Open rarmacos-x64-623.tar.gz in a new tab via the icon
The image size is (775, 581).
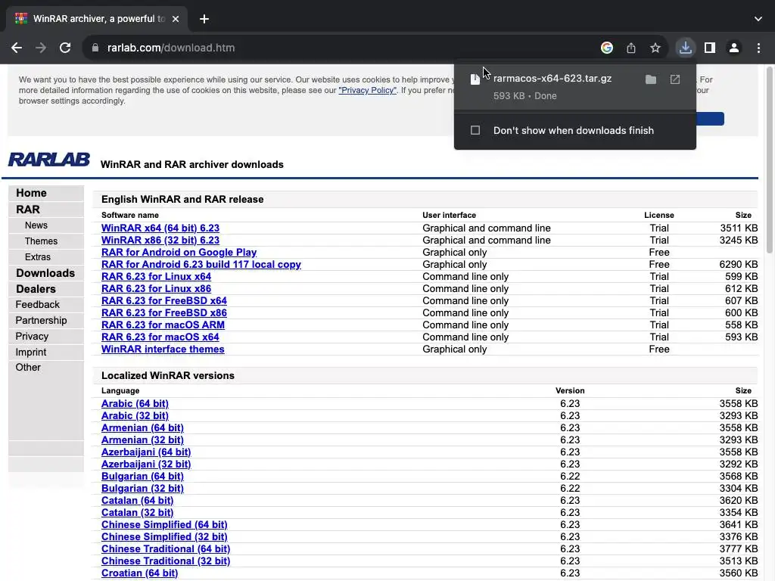pyautogui.click(x=675, y=79)
